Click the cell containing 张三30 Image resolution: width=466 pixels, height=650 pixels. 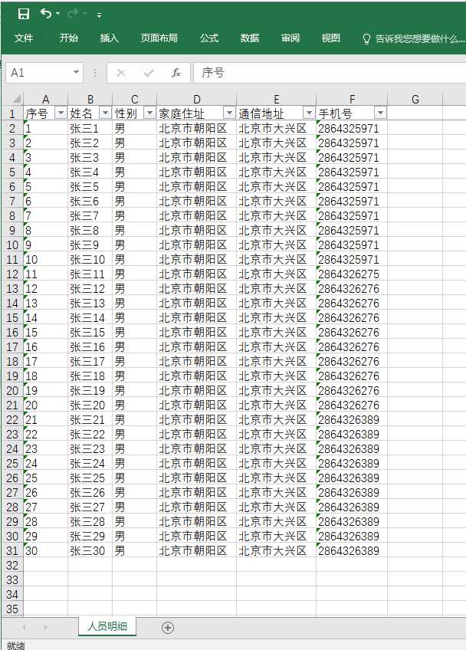(x=90, y=551)
